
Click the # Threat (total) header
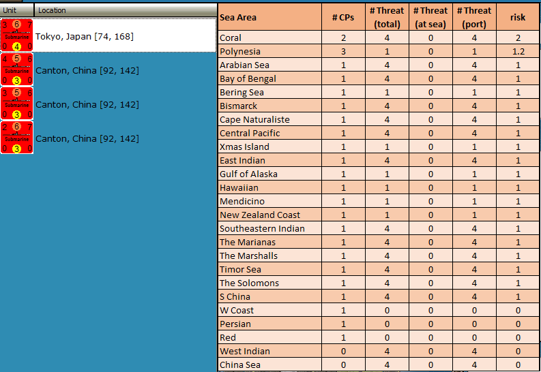387,17
